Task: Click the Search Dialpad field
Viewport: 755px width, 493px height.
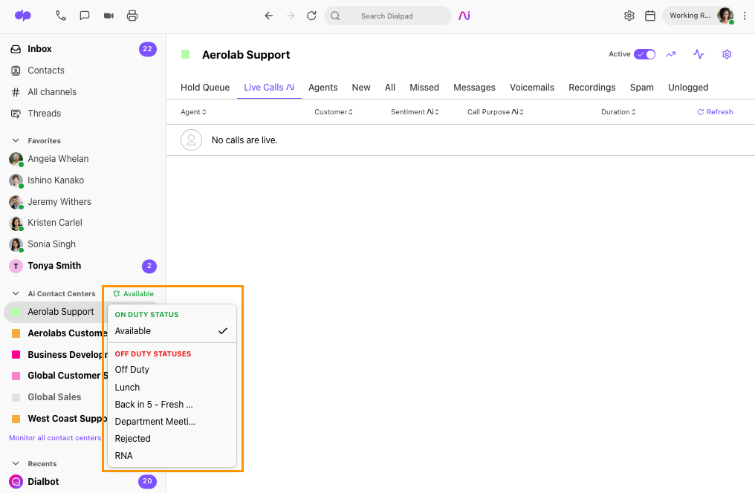Action: [x=388, y=16]
